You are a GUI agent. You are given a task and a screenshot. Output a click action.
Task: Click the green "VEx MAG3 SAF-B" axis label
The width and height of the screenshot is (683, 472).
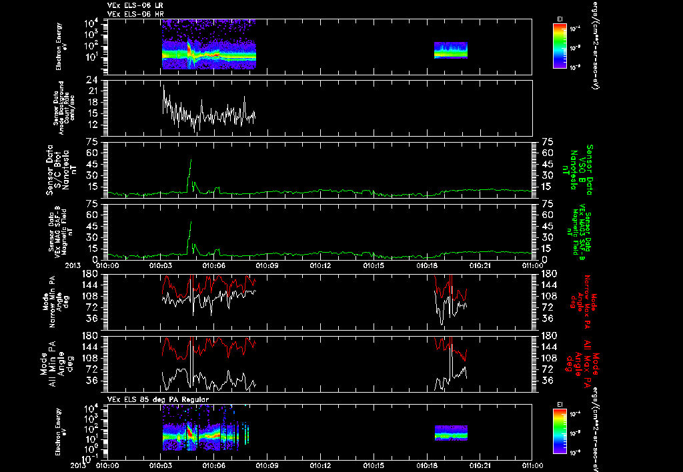click(x=581, y=232)
